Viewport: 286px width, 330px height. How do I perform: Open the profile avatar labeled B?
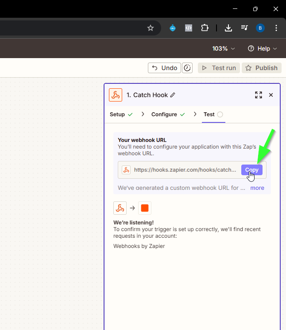click(x=260, y=28)
